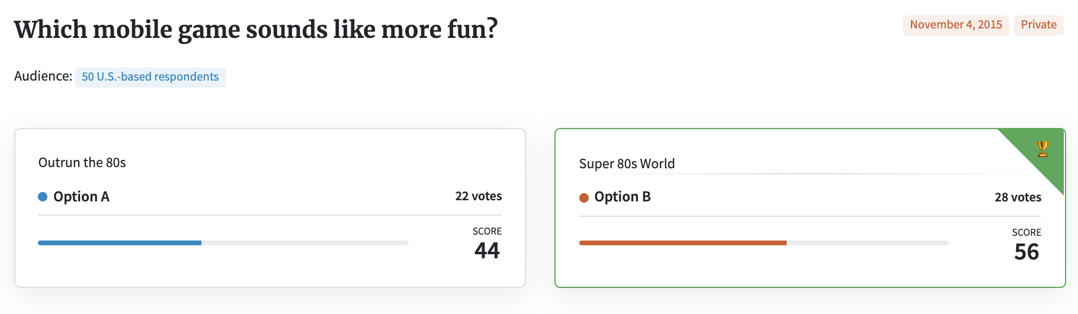The image size is (1078, 314).
Task: Click the blue Option A score bar
Action: coord(120,243)
